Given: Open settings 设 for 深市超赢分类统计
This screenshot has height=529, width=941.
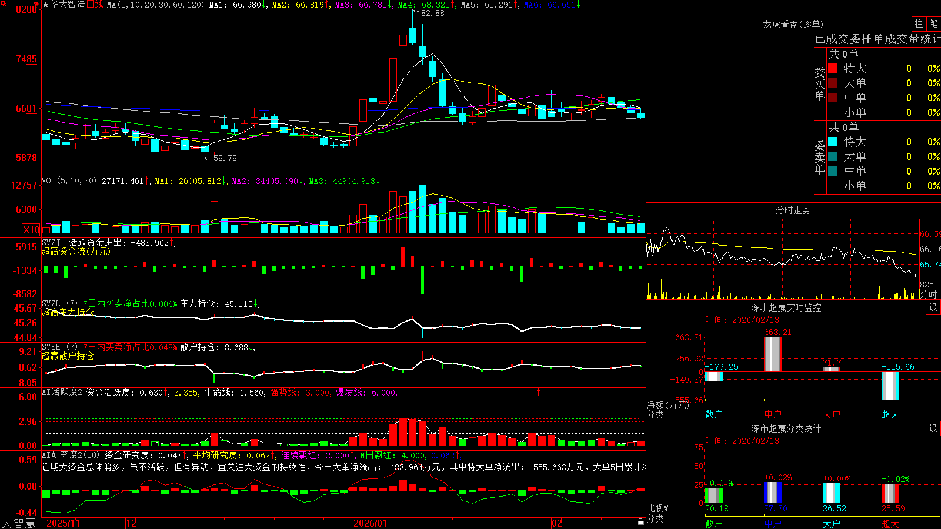Looking at the screenshot, I should [x=933, y=428].
